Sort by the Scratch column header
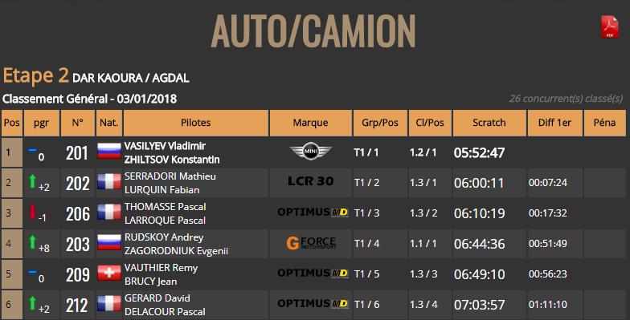This screenshot has width=630, height=320. point(489,123)
